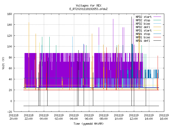This screenshot has height=126, width=169.
Task: Click the y-axis tick value 60
Action: [x=10, y=68]
